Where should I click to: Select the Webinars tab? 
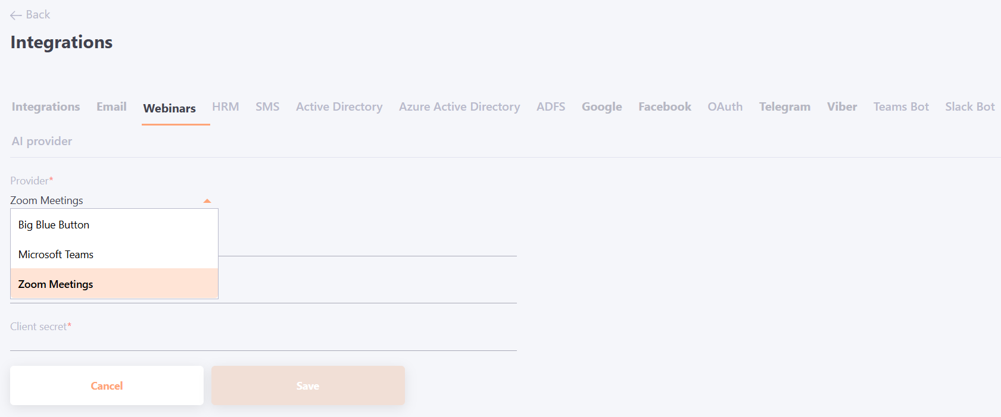point(170,108)
